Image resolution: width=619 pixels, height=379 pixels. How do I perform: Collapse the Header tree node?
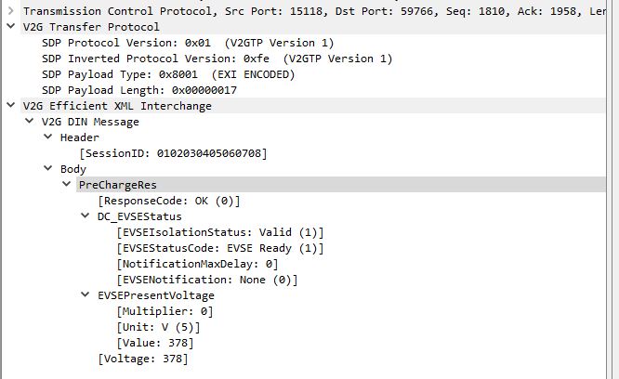[47, 137]
